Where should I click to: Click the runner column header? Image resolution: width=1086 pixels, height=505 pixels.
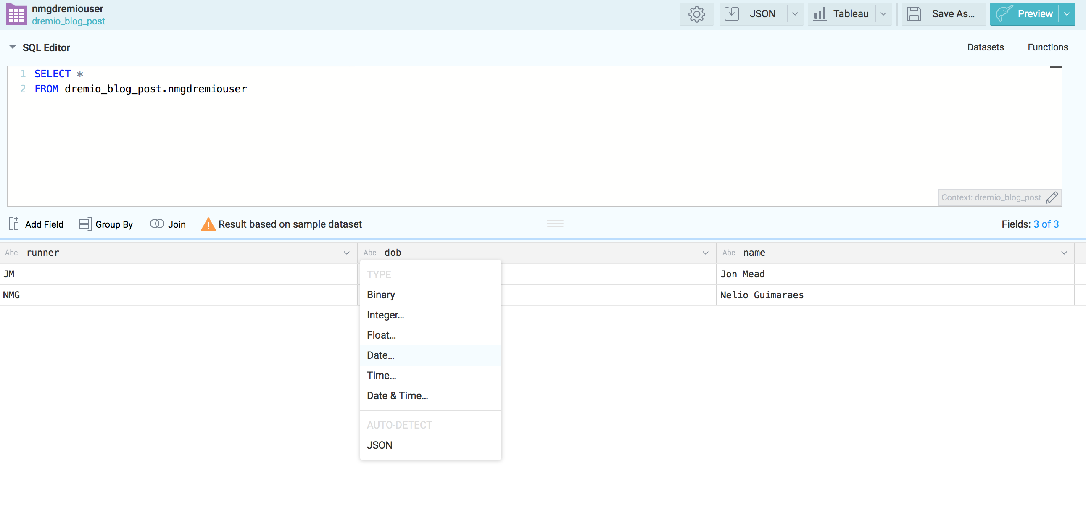[x=178, y=252]
